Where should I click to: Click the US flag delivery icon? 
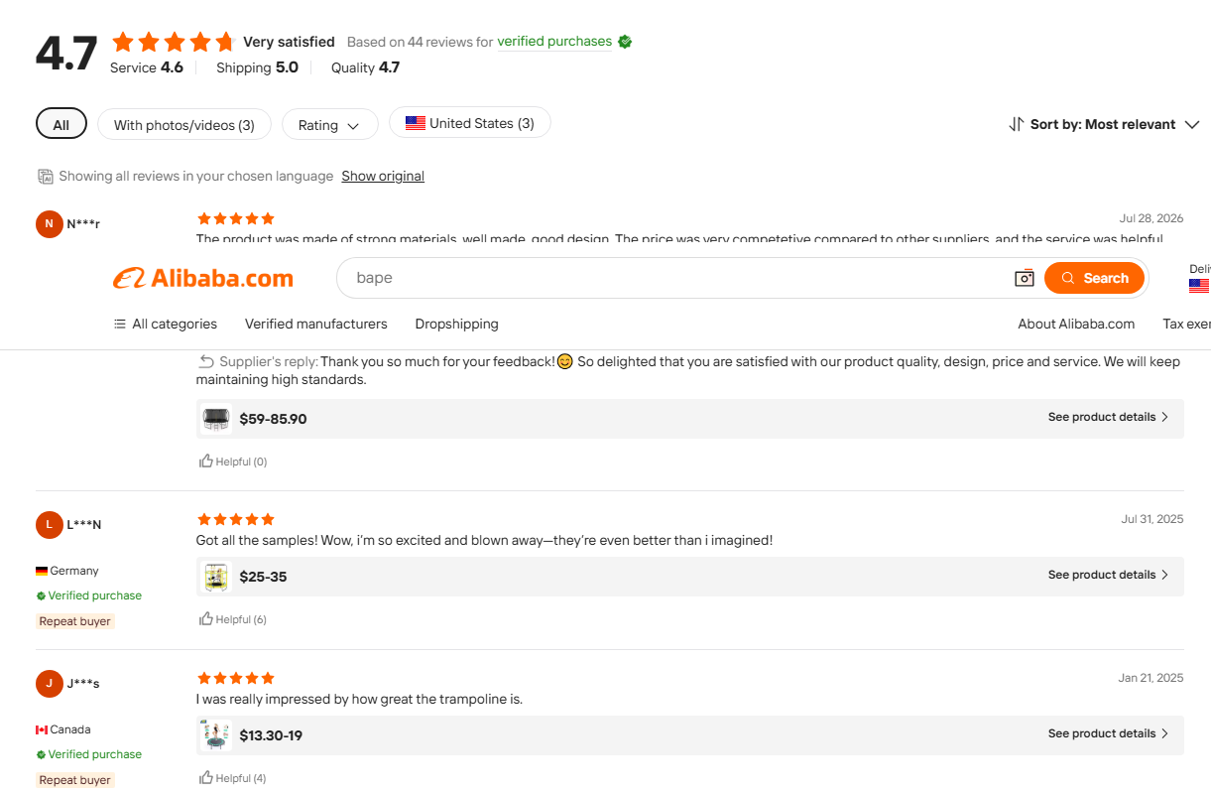[x=1199, y=286]
